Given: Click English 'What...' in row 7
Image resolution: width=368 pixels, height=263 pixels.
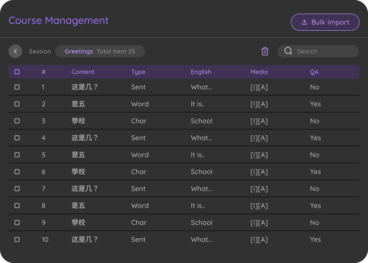Looking at the screenshot, I should click(201, 189).
